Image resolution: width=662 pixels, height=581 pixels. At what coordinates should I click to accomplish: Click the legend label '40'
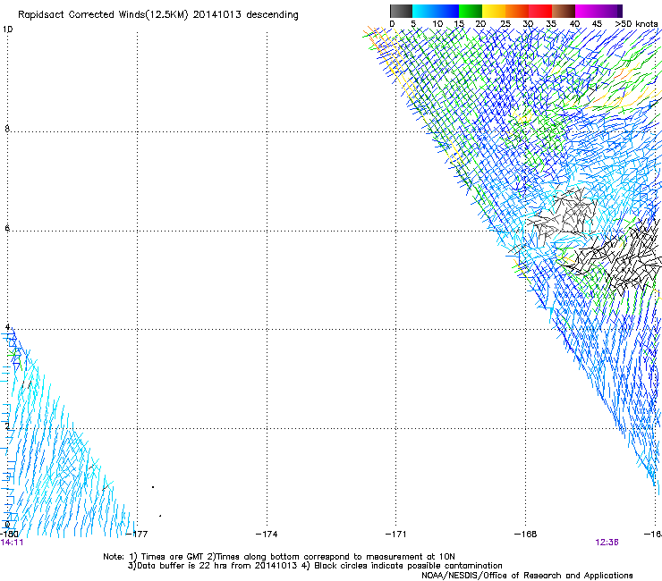(574, 24)
